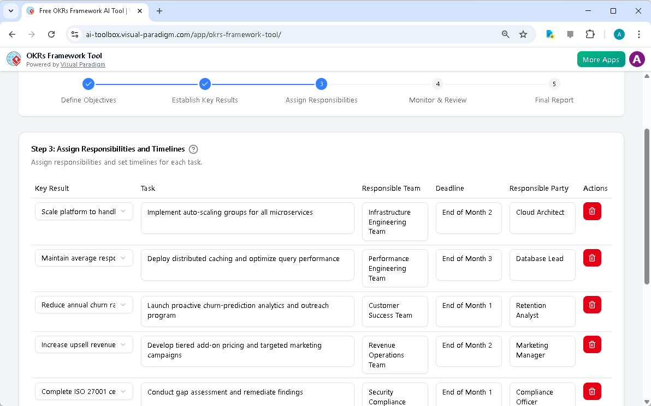Delete the tiered add-on pricing task row
Viewport: 651px width, 406px height.
click(x=592, y=344)
